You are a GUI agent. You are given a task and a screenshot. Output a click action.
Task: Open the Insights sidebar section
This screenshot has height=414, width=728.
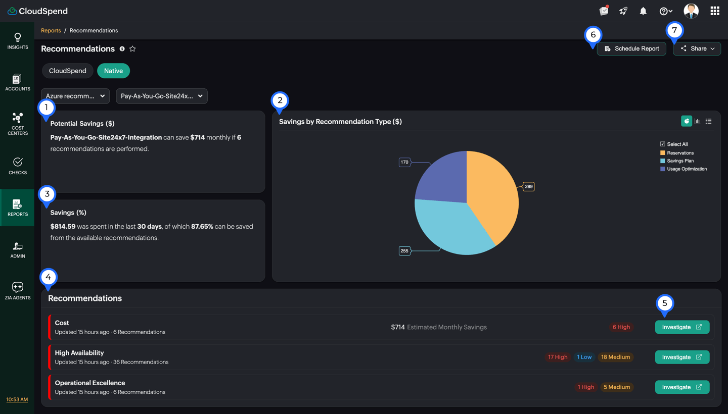[x=17, y=41]
